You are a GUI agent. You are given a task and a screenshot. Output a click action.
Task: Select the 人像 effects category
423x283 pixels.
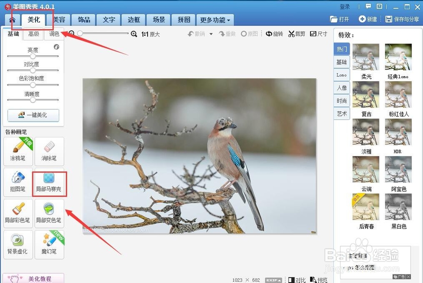click(x=342, y=88)
